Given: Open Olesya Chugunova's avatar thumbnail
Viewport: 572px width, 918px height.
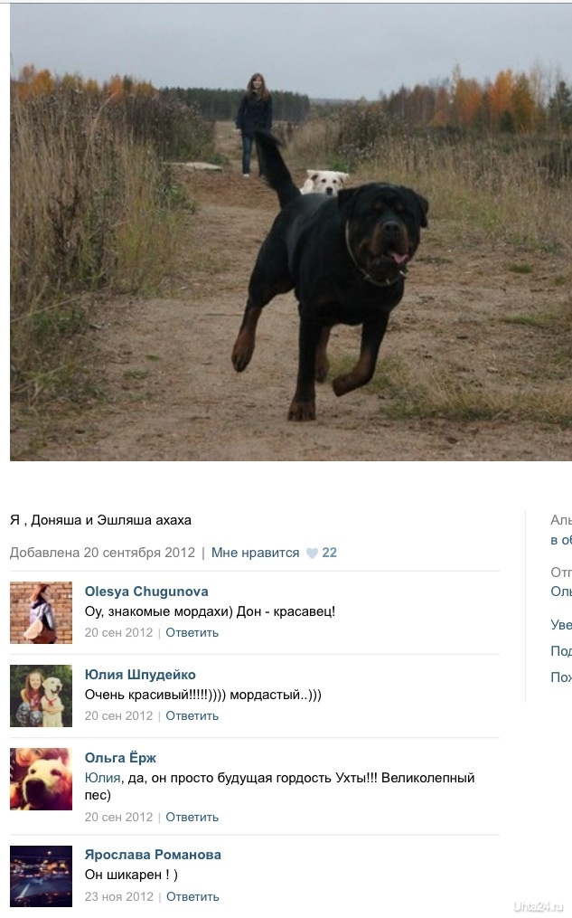Looking at the screenshot, I should pyautogui.click(x=41, y=612).
